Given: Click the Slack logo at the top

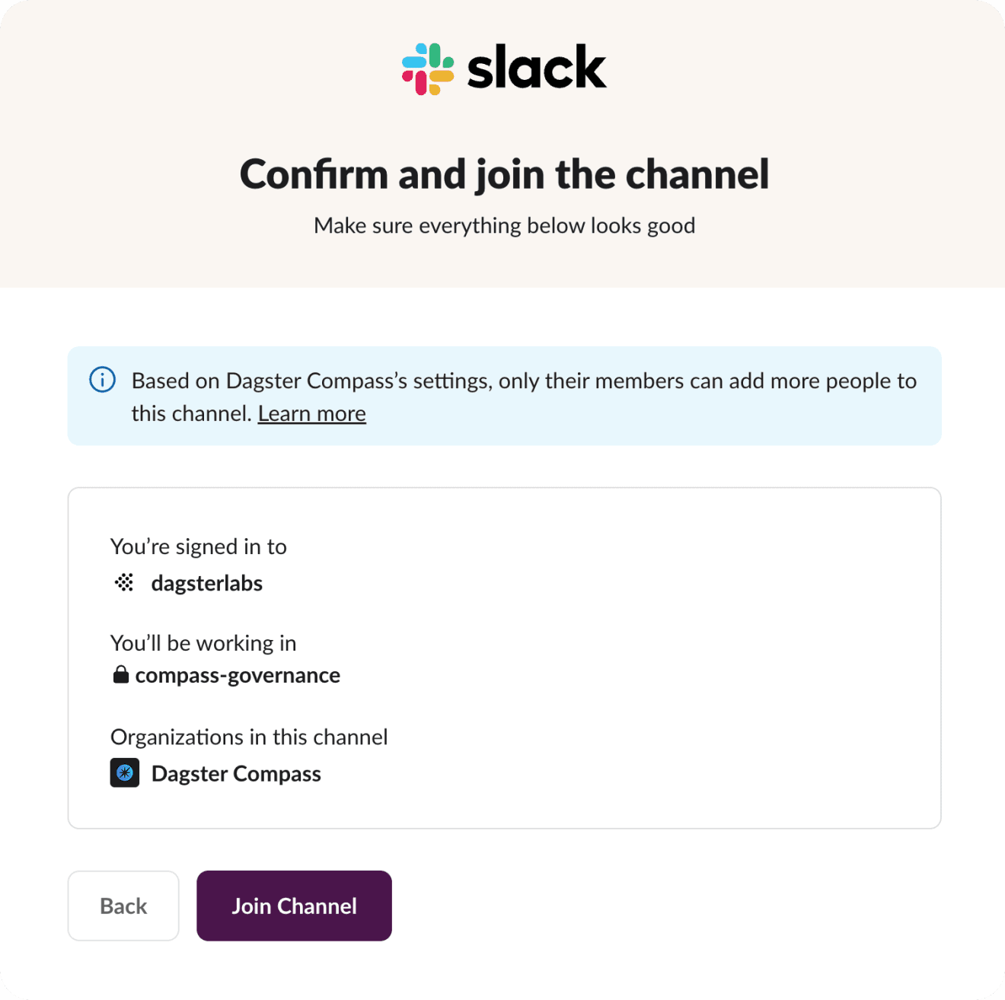Looking at the screenshot, I should (502, 68).
